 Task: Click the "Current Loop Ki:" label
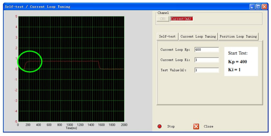coord(175,60)
